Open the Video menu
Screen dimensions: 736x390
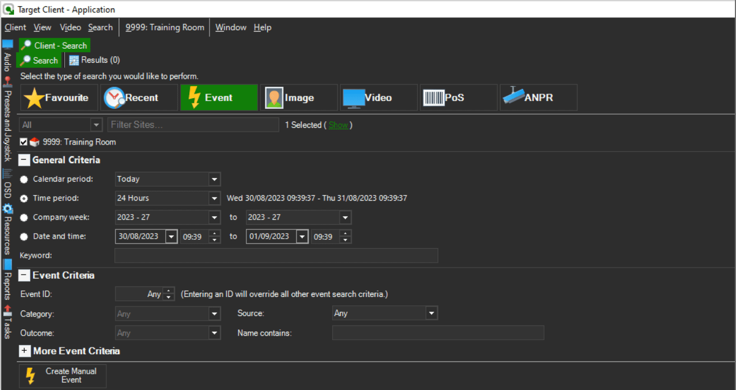[70, 27]
